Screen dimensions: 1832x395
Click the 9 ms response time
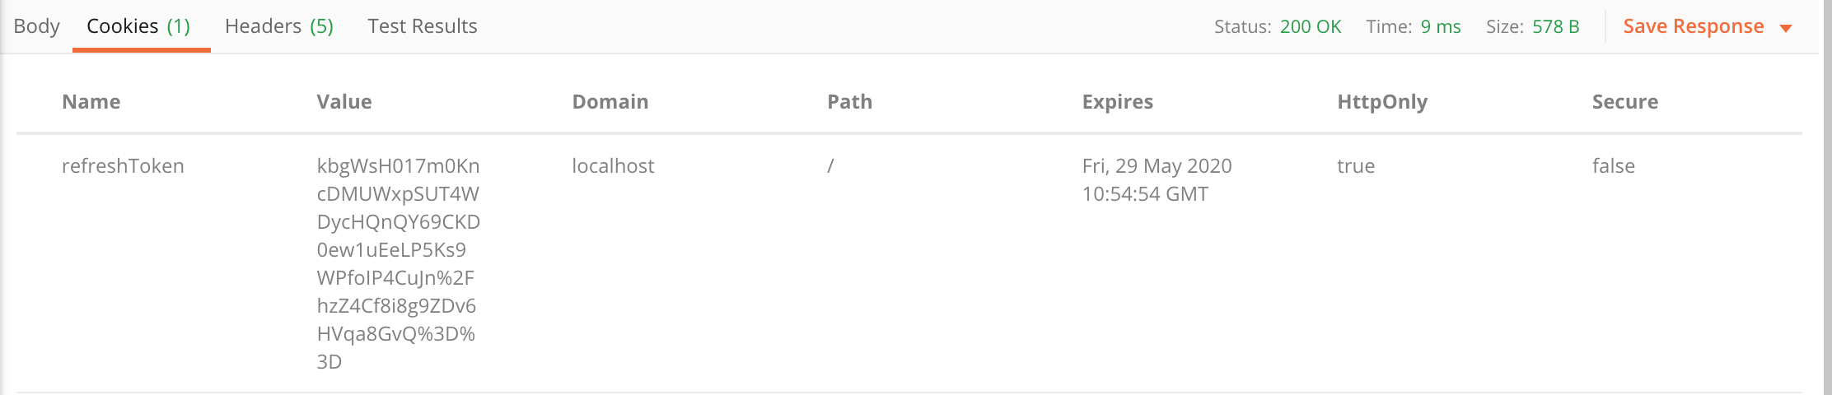(1441, 26)
